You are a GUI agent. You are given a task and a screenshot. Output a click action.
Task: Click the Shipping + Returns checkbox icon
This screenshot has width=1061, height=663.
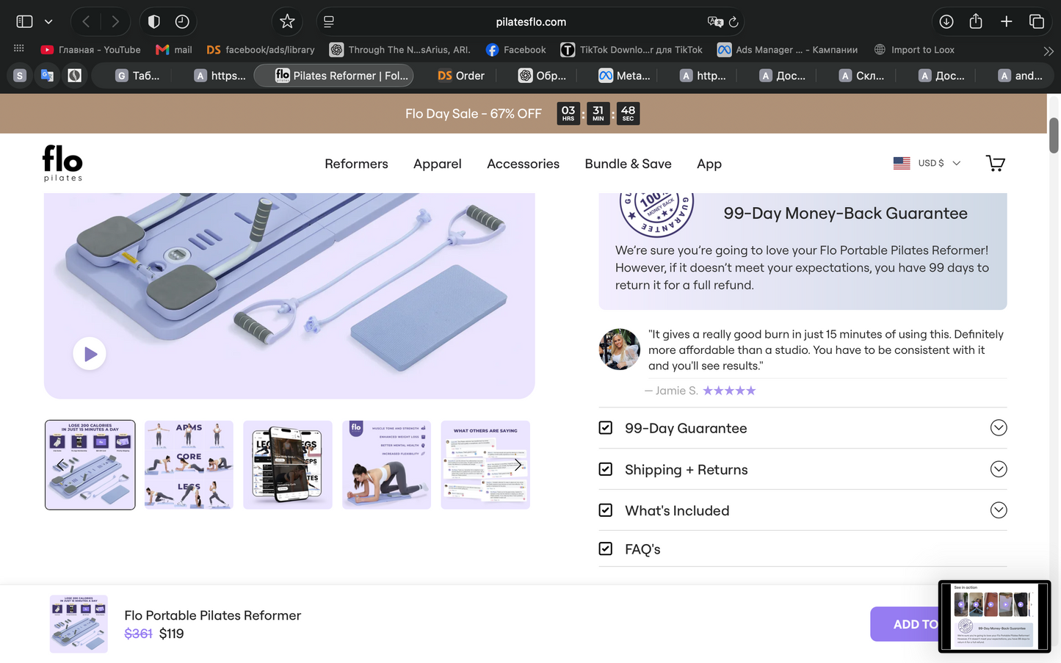tap(605, 468)
